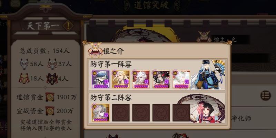Select the silver fox mask 58人 icon
276x138 pixels.
24,64
